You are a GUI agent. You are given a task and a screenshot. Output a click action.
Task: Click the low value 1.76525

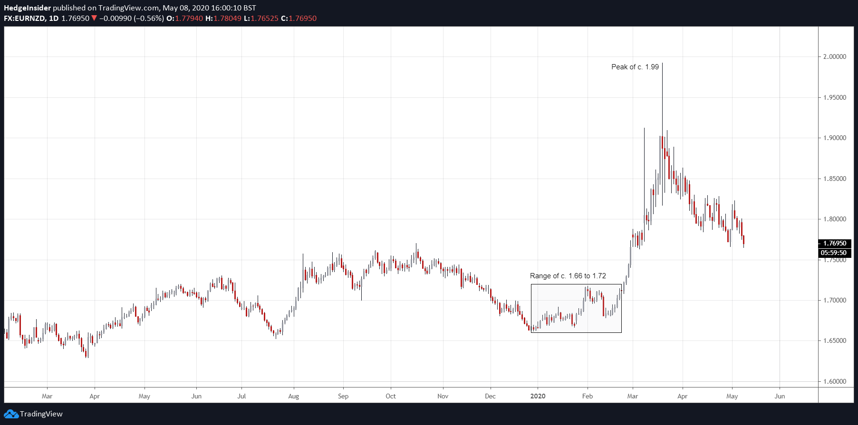click(x=264, y=19)
